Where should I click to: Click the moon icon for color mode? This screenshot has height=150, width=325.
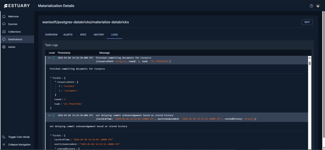4,137
